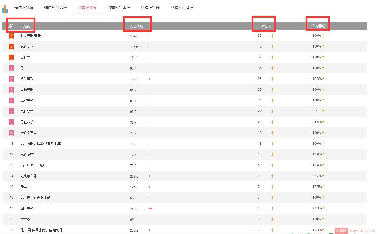Click keyword 木林森
This screenshot has width=378, height=234.
tap(25, 219)
